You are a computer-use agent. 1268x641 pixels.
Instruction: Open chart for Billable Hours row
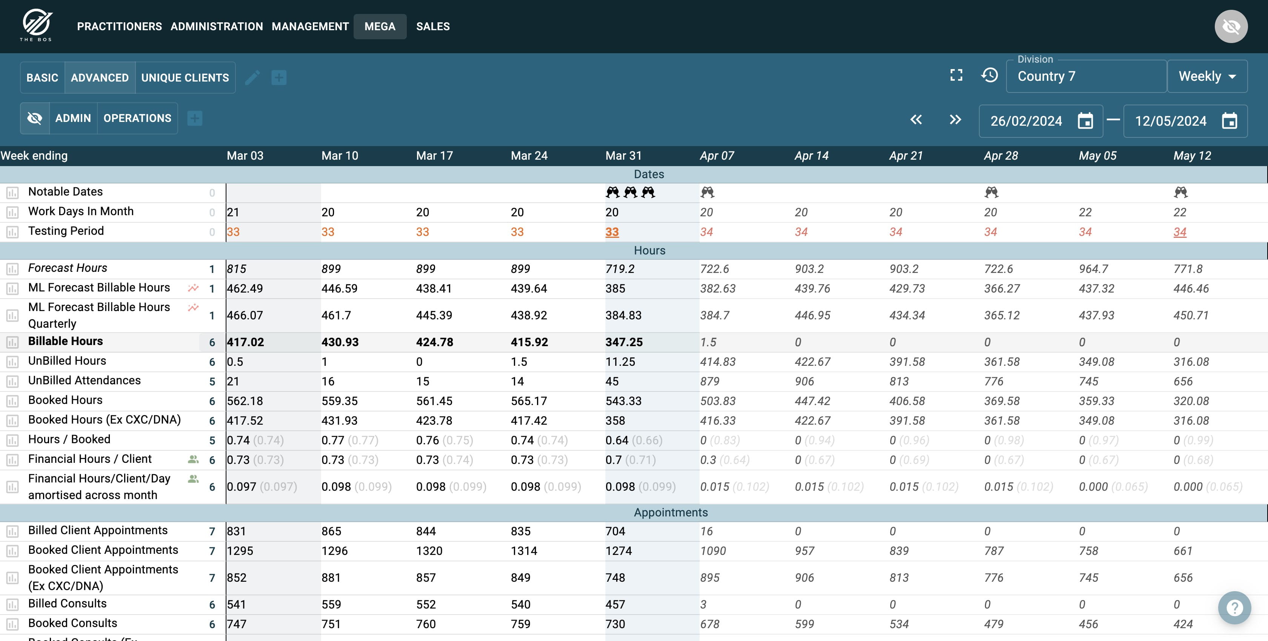(12, 342)
